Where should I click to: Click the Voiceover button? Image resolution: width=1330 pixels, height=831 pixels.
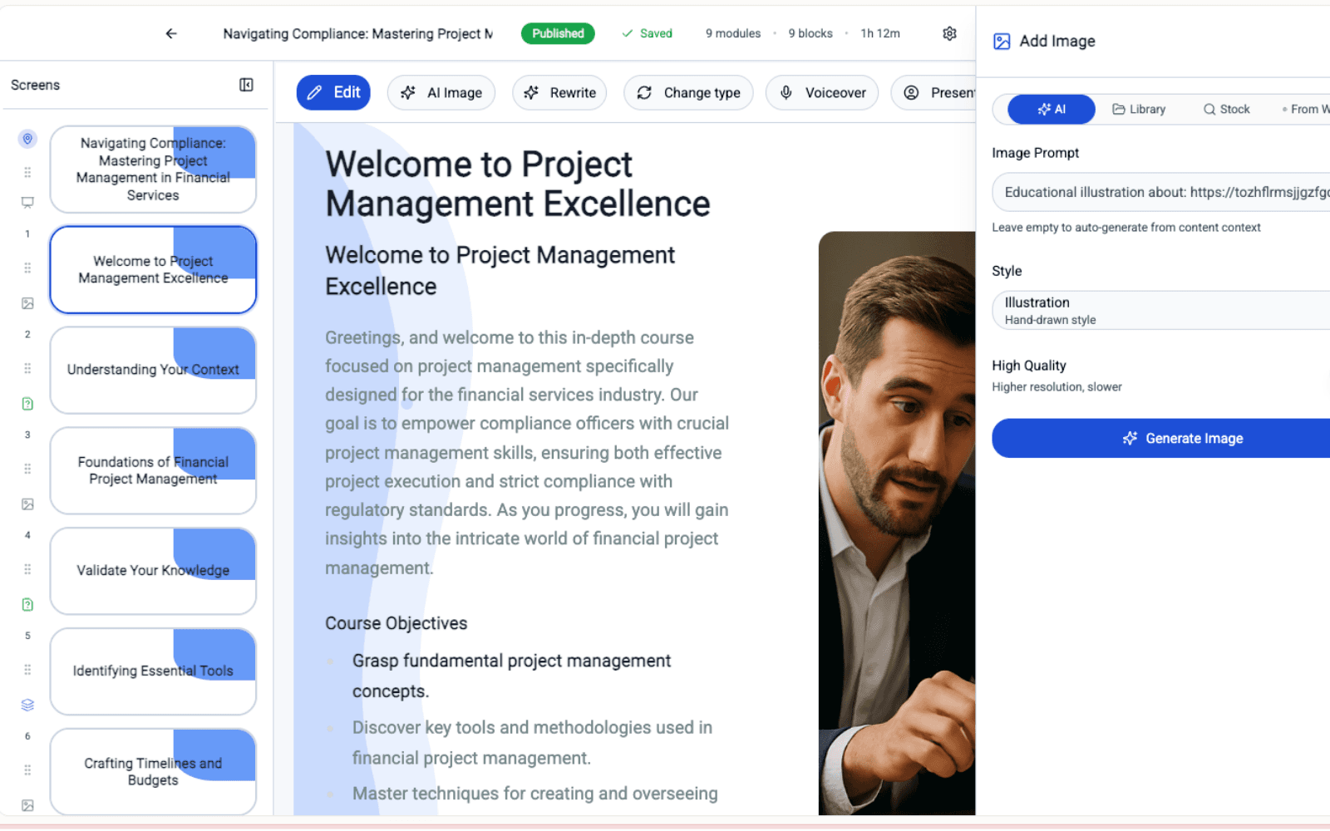822,92
